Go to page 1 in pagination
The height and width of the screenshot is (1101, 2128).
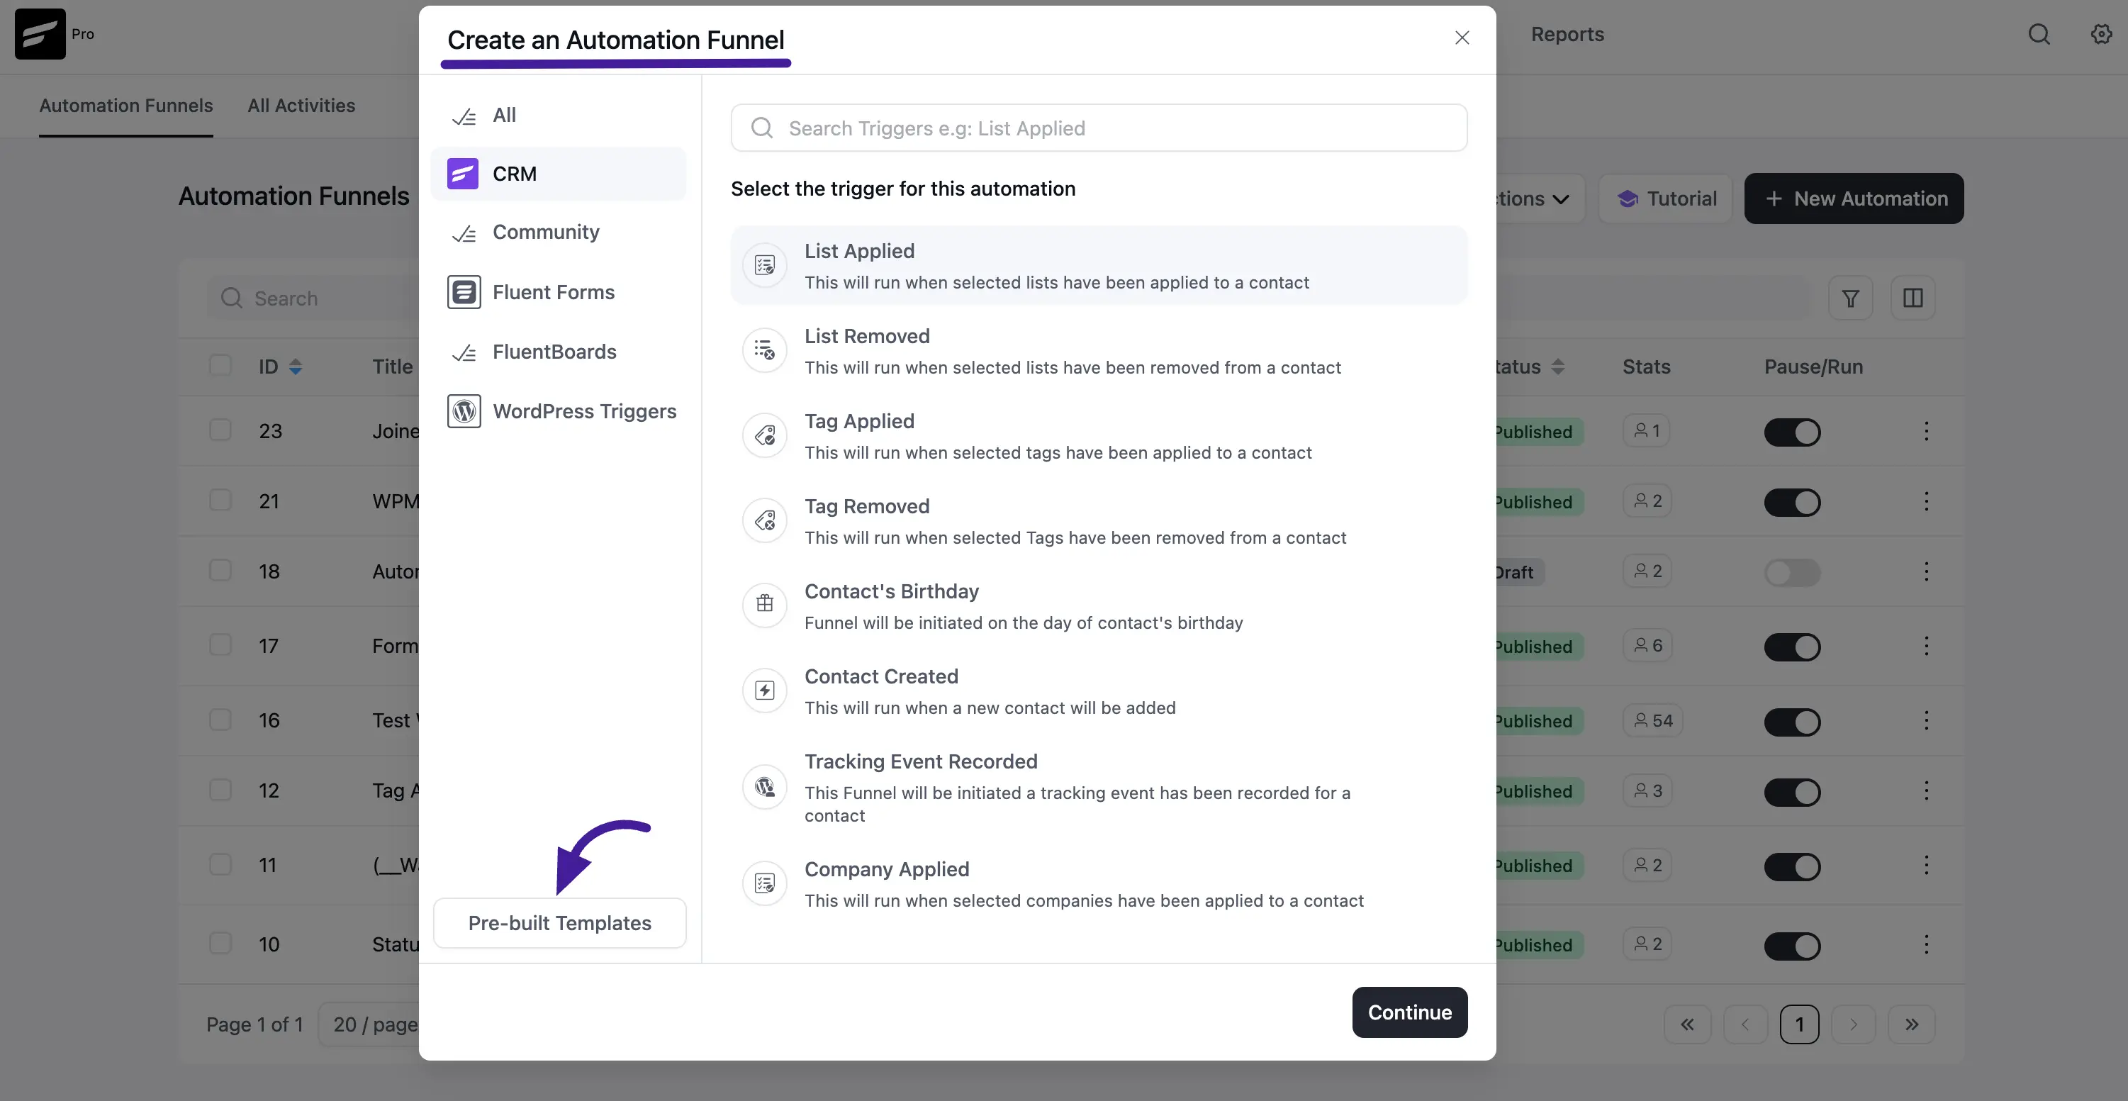click(x=1799, y=1024)
